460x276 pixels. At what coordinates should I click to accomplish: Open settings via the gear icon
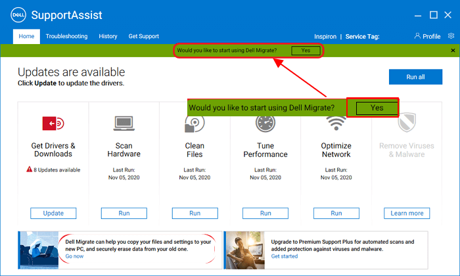pyautogui.click(x=451, y=36)
